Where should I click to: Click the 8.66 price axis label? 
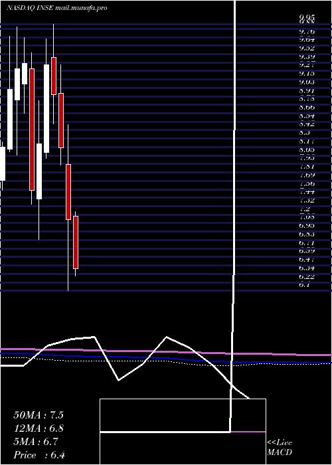tap(307, 108)
